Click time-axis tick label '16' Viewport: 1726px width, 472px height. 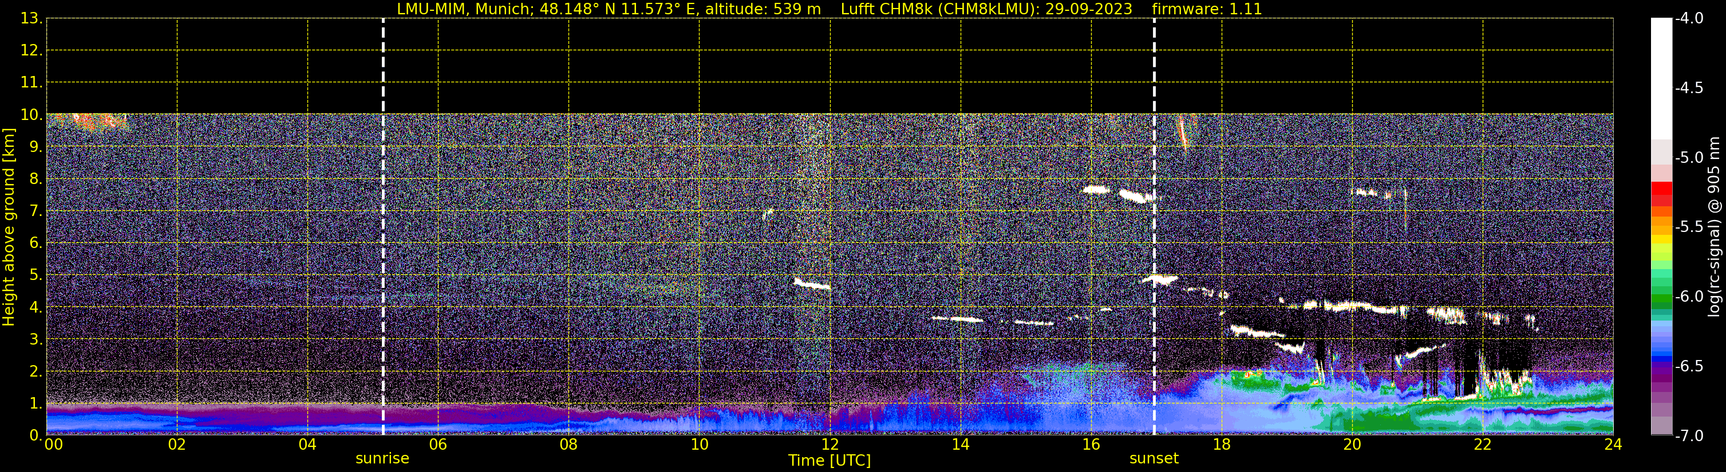click(x=1092, y=445)
